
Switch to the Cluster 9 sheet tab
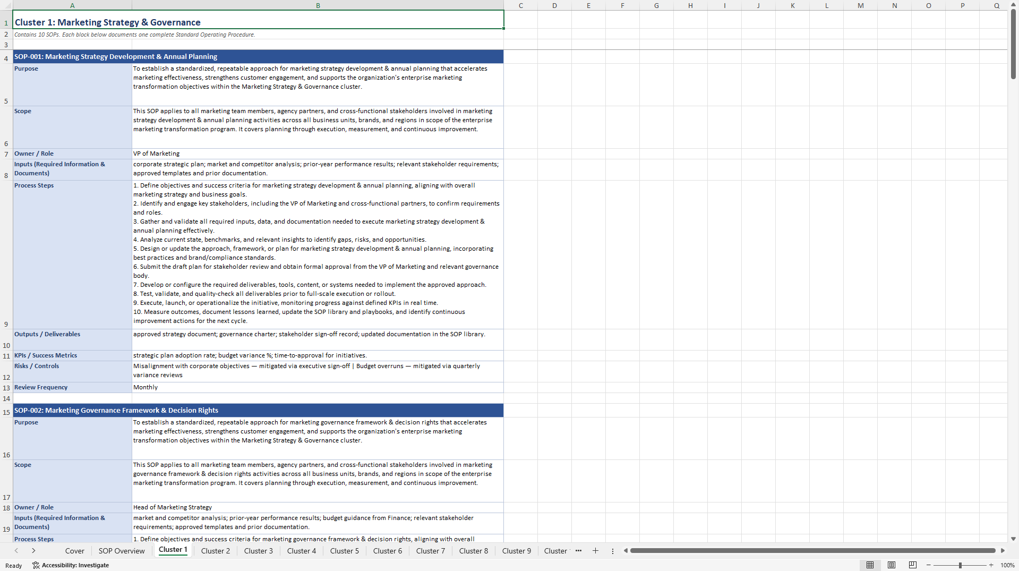[x=517, y=551]
